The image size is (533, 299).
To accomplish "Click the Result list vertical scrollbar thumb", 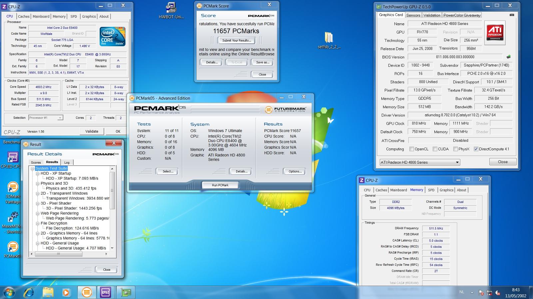I will click(112, 190).
